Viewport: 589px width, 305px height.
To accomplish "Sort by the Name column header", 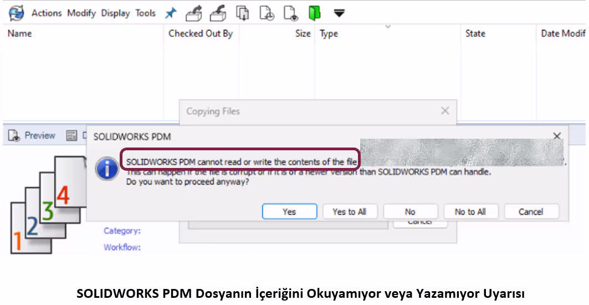I will tap(19, 34).
